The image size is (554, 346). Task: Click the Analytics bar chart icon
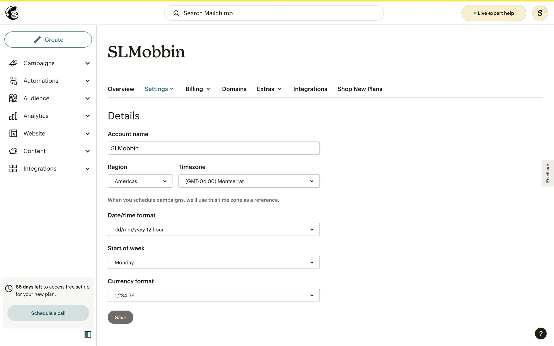(13, 116)
